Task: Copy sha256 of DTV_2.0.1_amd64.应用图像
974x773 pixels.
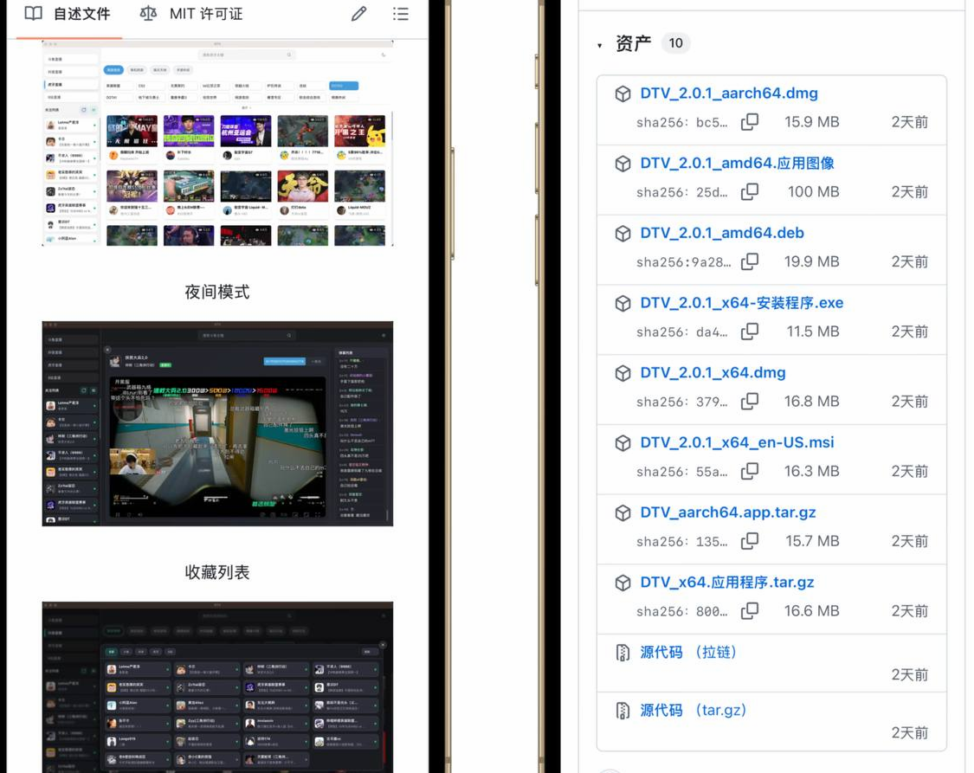Action: tap(750, 192)
